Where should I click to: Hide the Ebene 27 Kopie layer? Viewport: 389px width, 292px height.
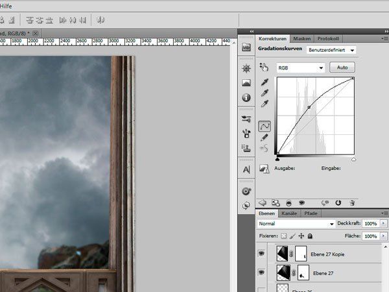tap(261, 253)
